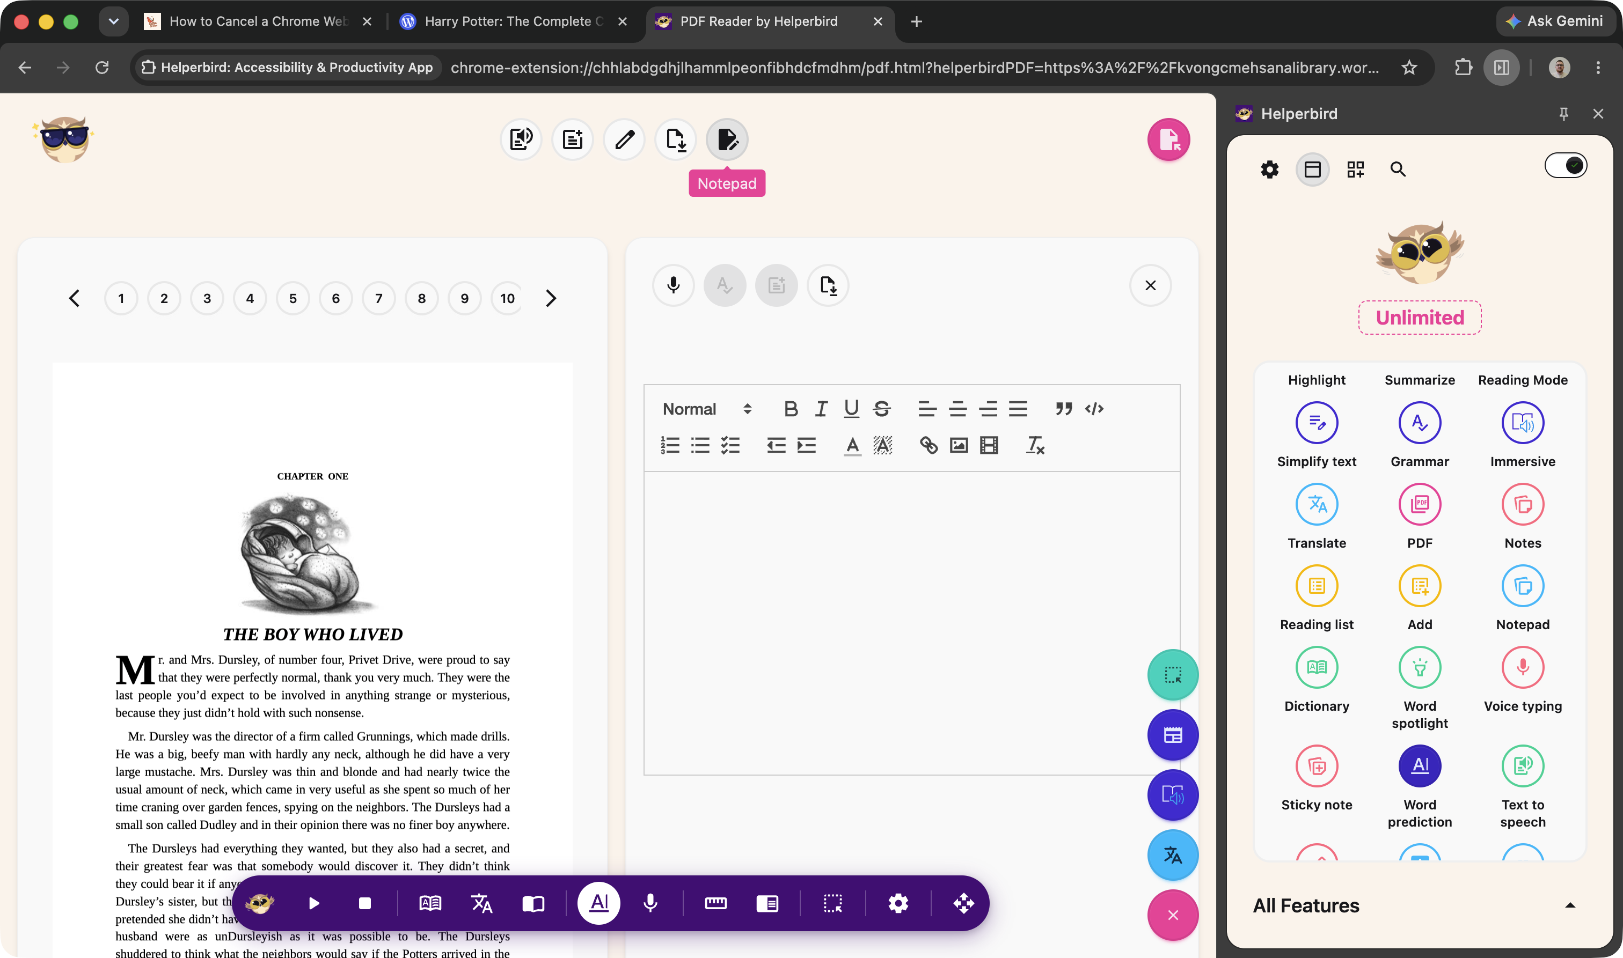Viewport: 1623px width, 958px height.
Task: Stop text-to-speech playback
Action: click(x=365, y=903)
